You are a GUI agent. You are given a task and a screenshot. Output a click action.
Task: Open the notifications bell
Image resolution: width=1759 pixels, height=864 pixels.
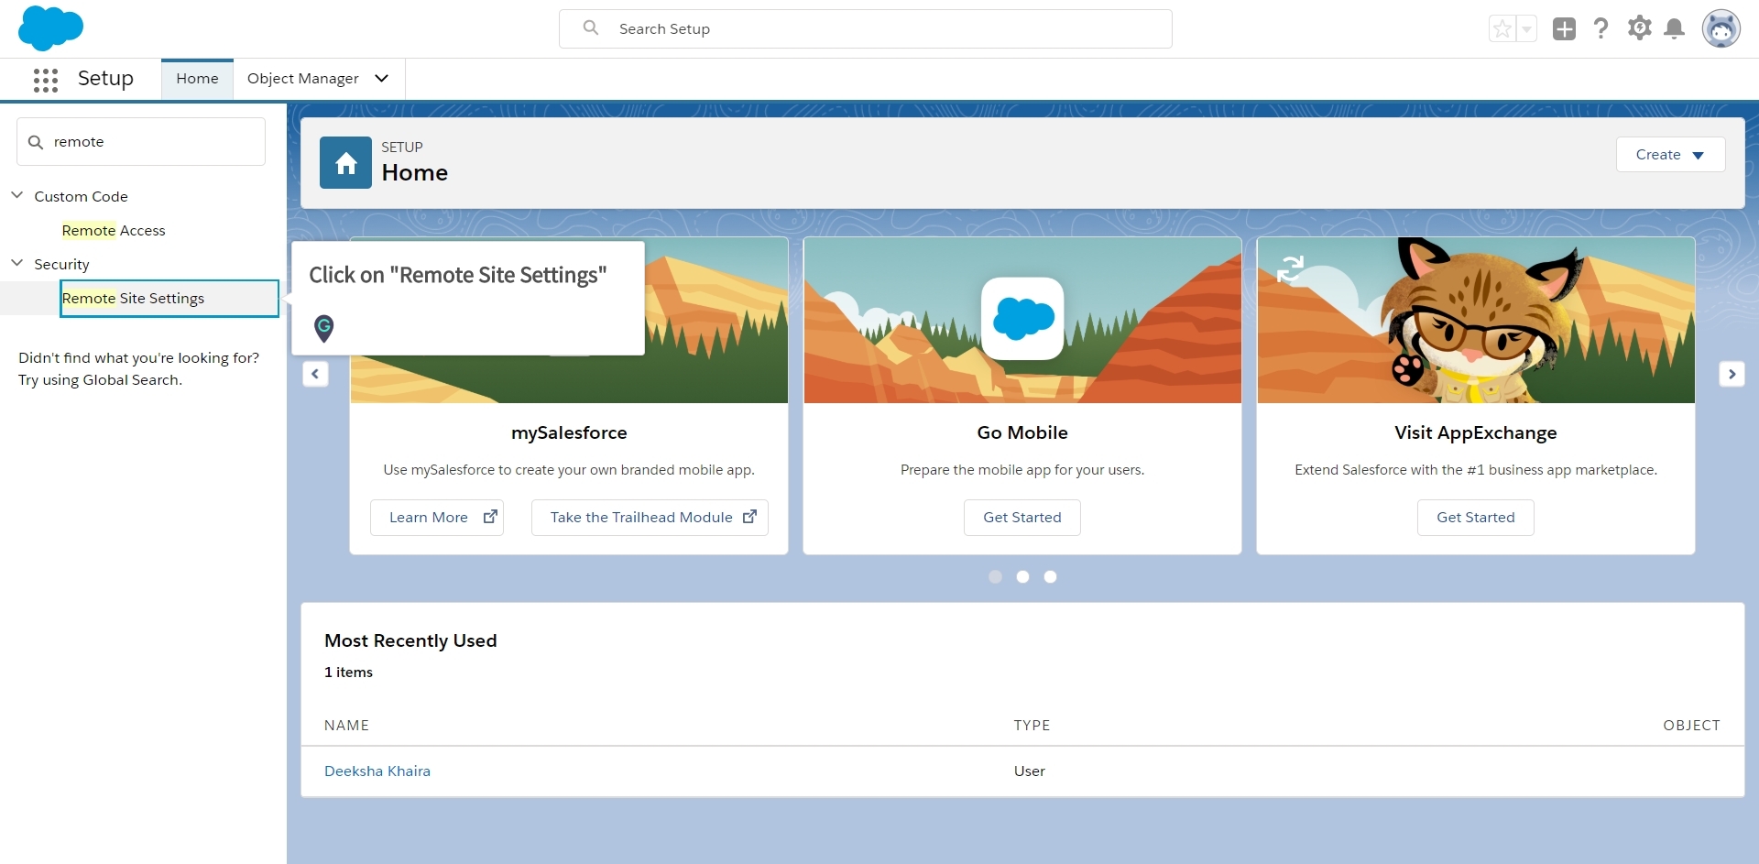click(1674, 29)
